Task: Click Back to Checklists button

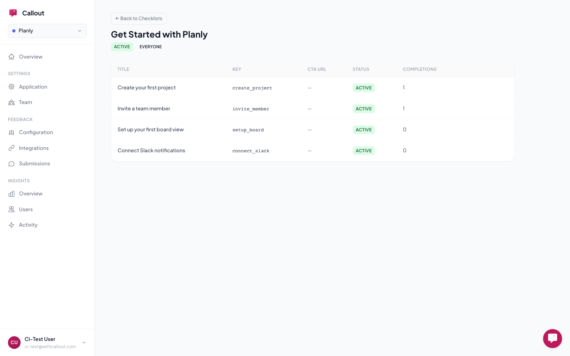Action: (139, 19)
